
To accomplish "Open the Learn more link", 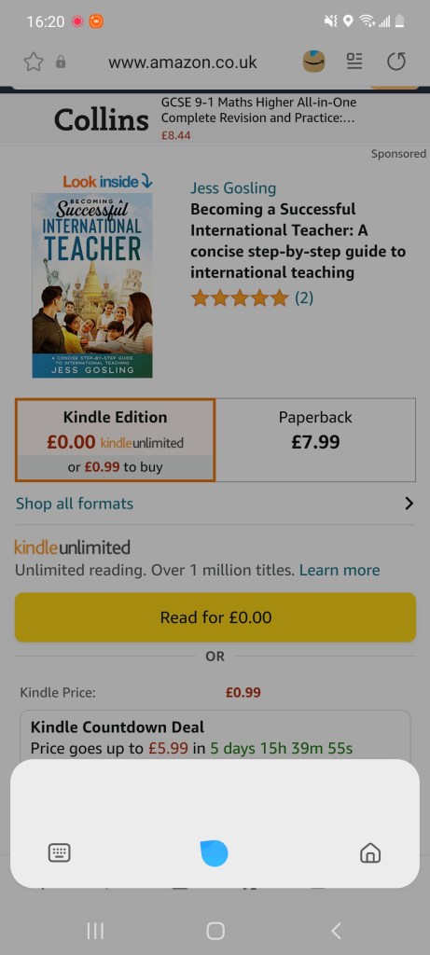I will click(340, 570).
